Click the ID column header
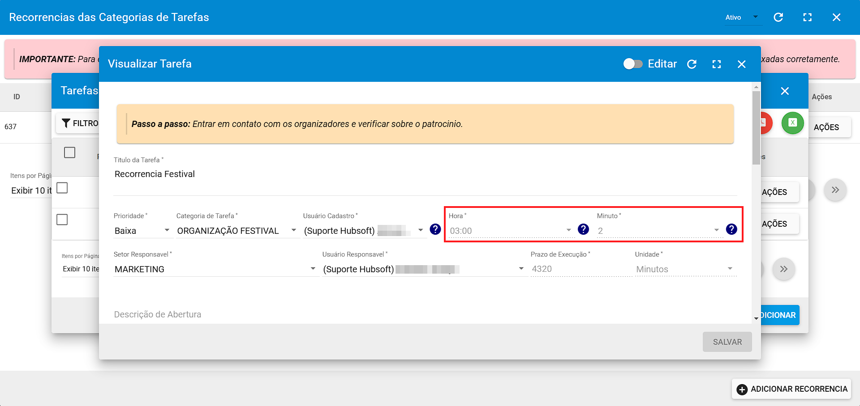This screenshot has height=406, width=860. (17, 97)
